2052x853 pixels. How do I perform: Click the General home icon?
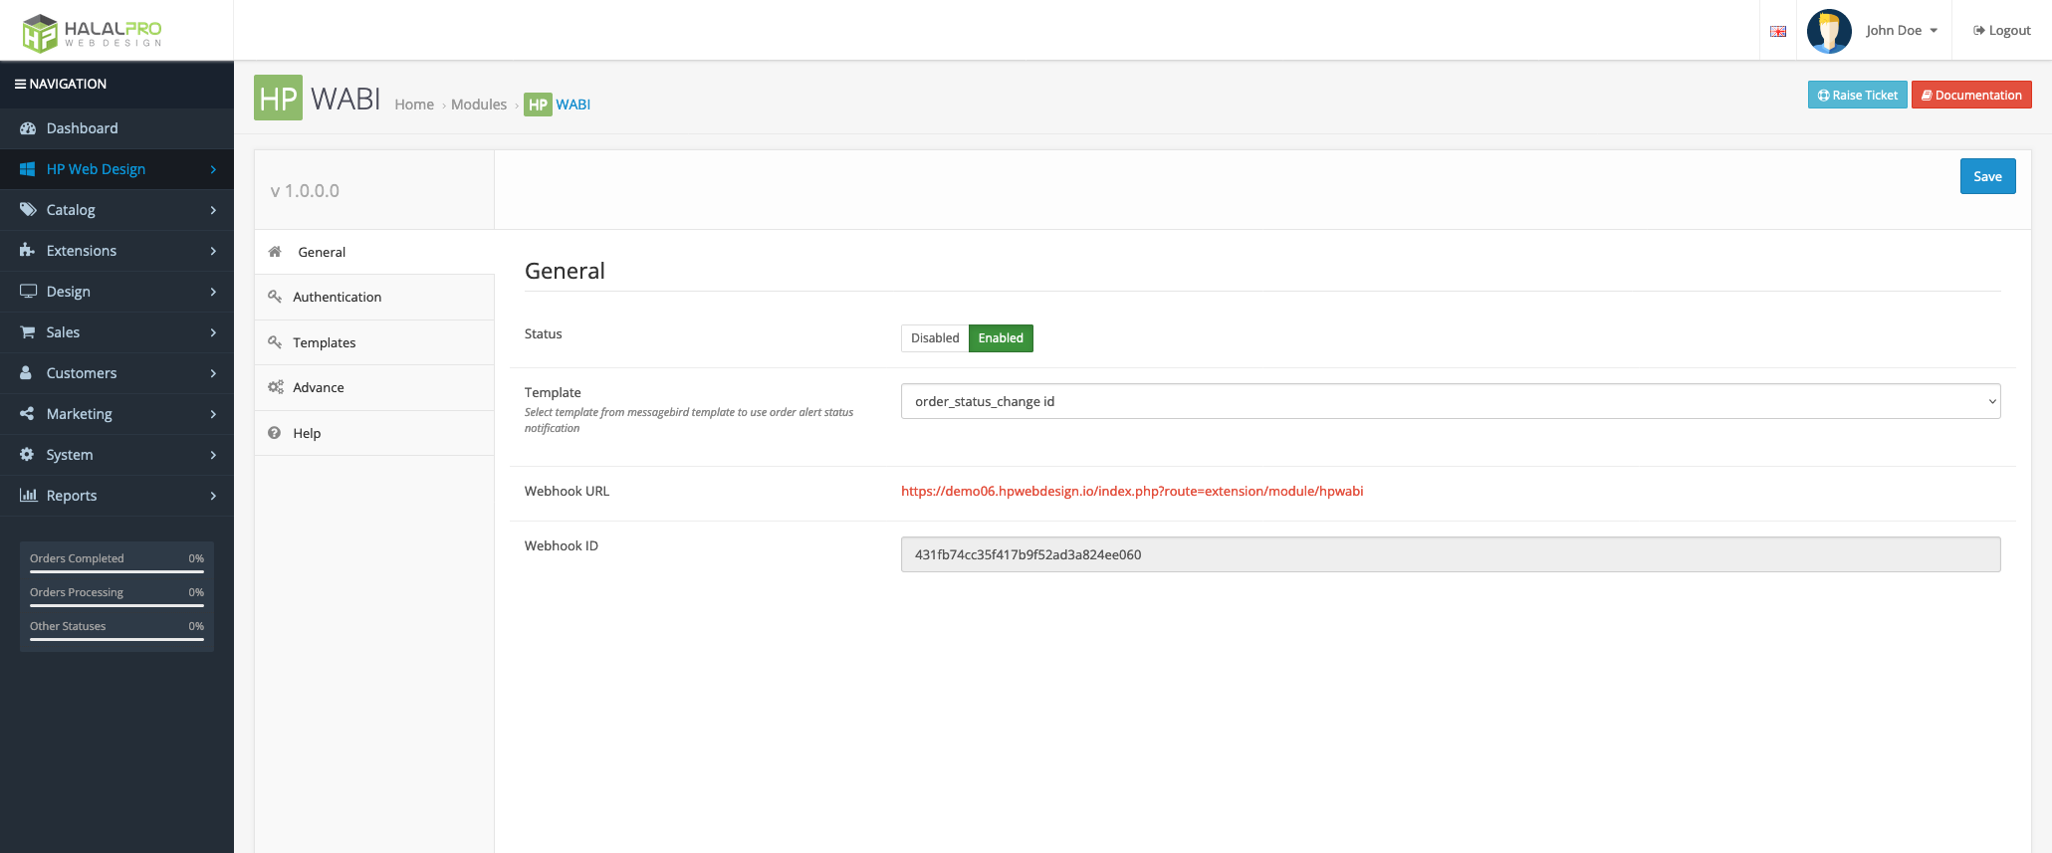coord(275,252)
